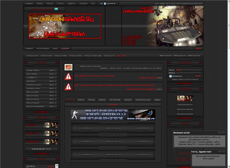Image resolution: width=230 pixels, height=168 pixels.
Task: Click the search input field in navigation bar
Action: (181, 48)
